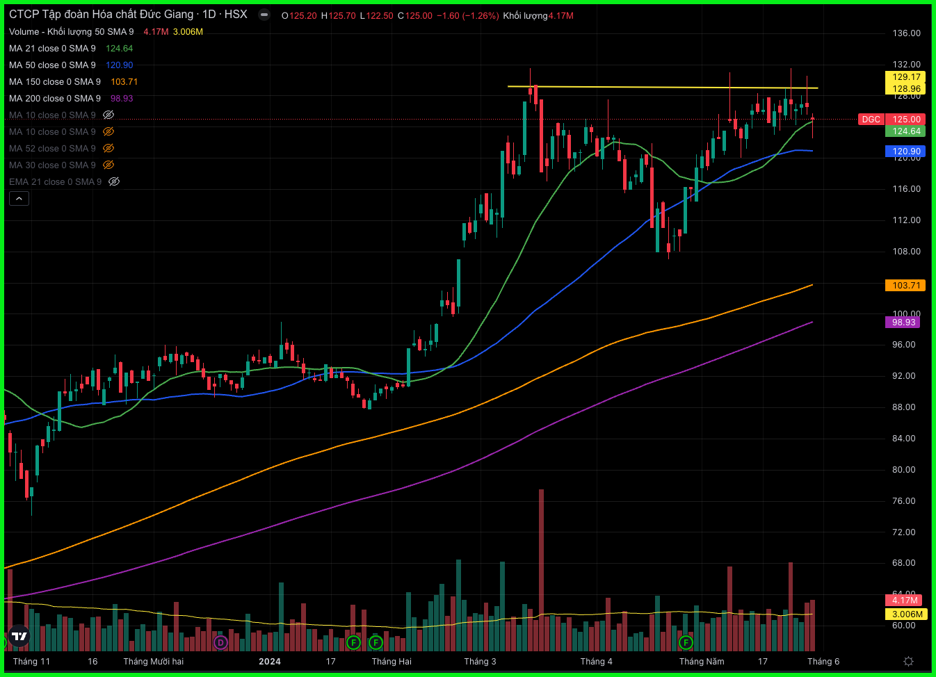
Task: Click the red 4.17M volume axis label
Action: point(905,601)
